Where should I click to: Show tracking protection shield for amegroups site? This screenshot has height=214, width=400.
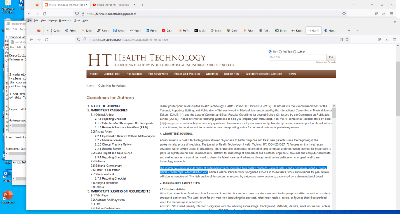(79, 39)
